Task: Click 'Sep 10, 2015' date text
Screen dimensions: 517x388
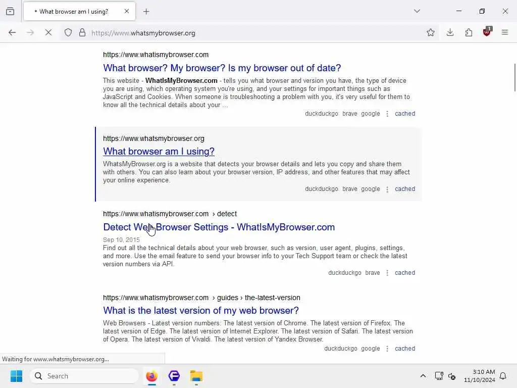Action: click(121, 240)
